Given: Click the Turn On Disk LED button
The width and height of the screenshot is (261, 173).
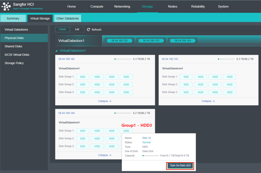Looking at the screenshot, I should coord(180,166).
